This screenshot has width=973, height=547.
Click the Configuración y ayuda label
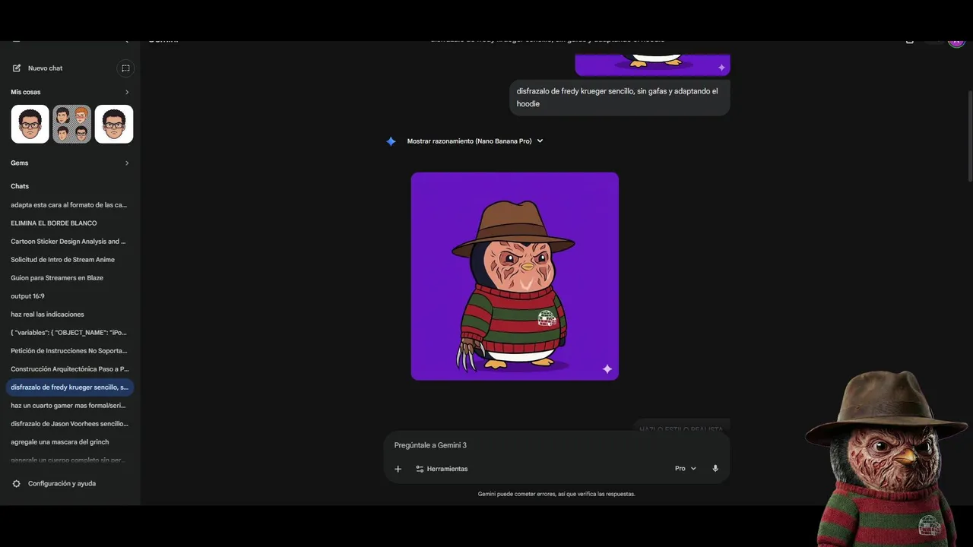point(62,484)
